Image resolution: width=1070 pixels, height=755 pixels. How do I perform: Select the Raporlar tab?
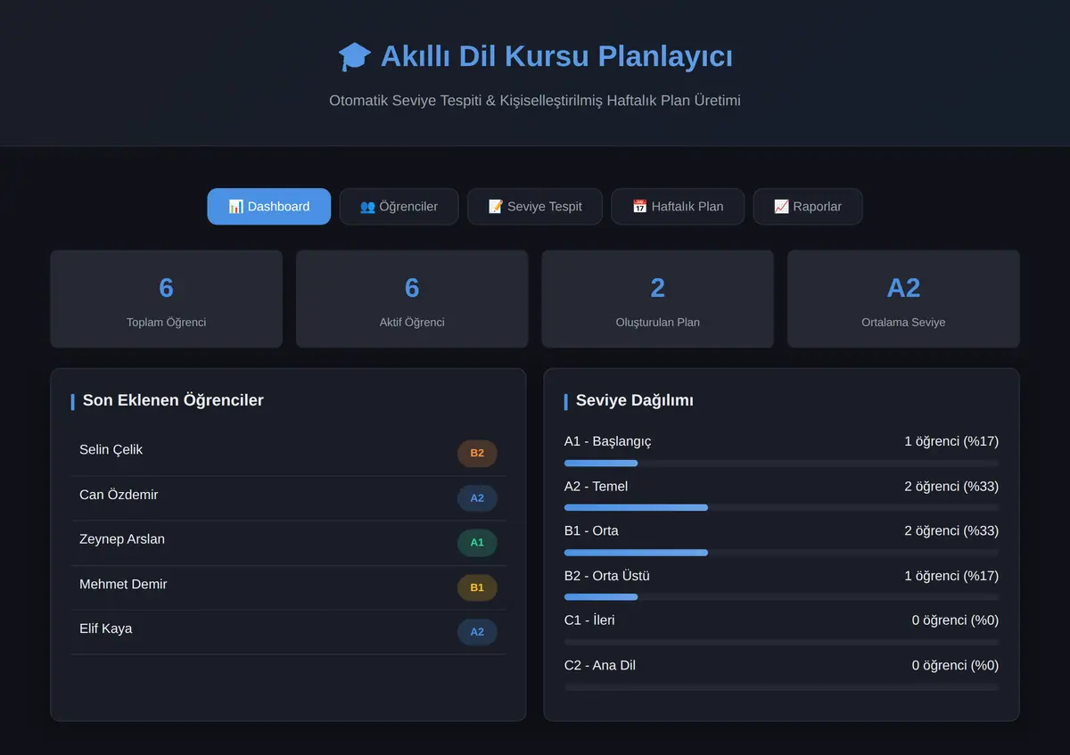tap(808, 206)
